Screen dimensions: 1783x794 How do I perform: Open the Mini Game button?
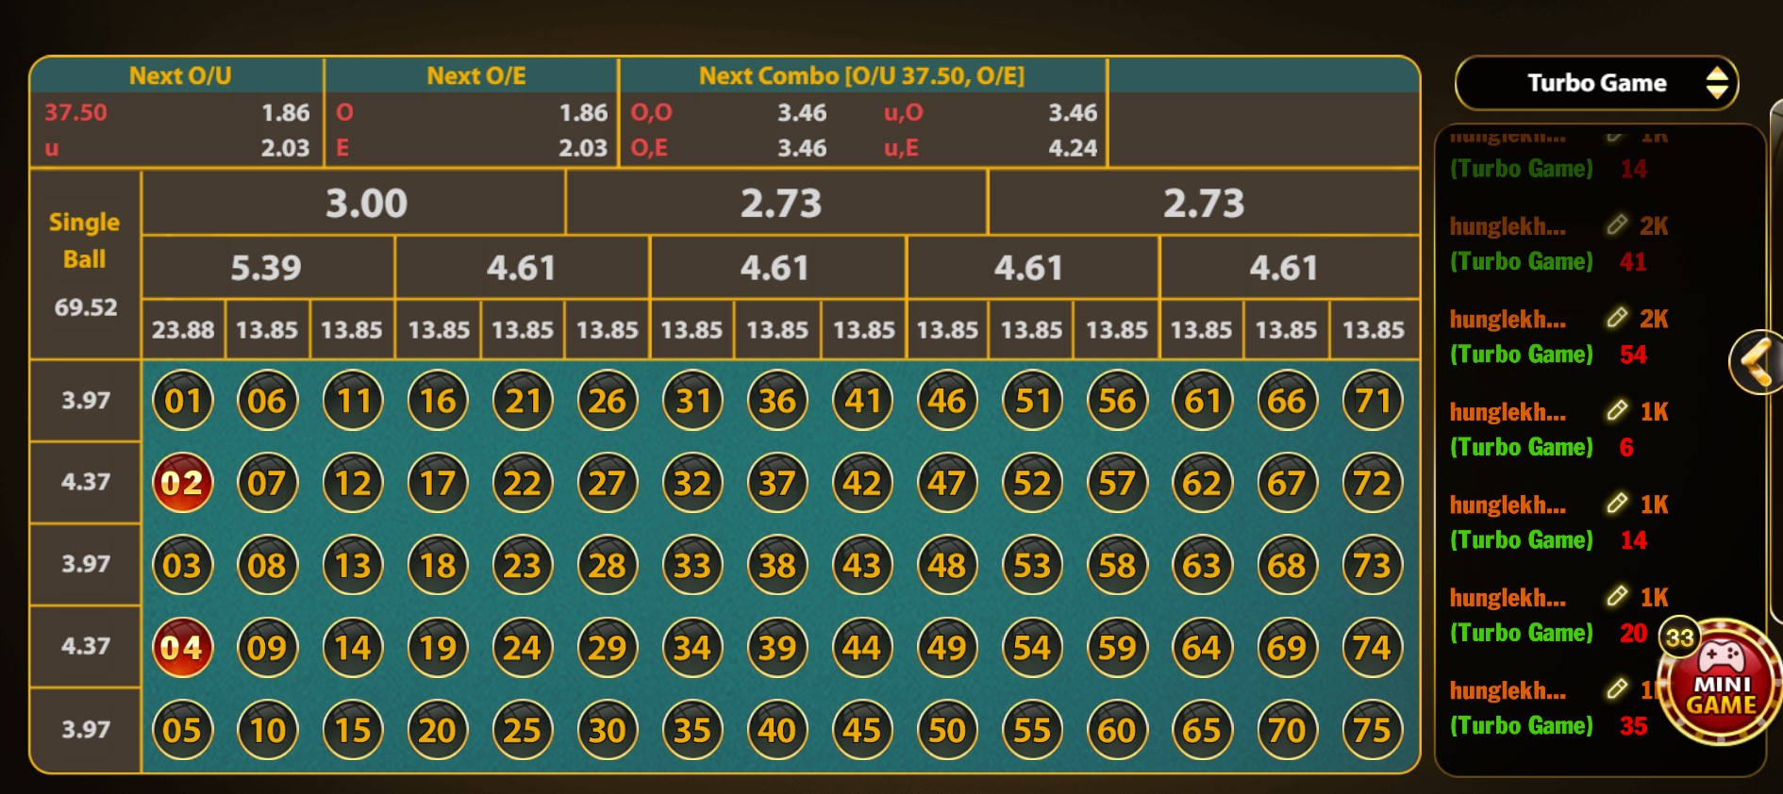click(1722, 684)
